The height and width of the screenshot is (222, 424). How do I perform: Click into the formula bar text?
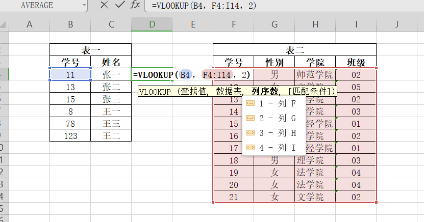284,6
